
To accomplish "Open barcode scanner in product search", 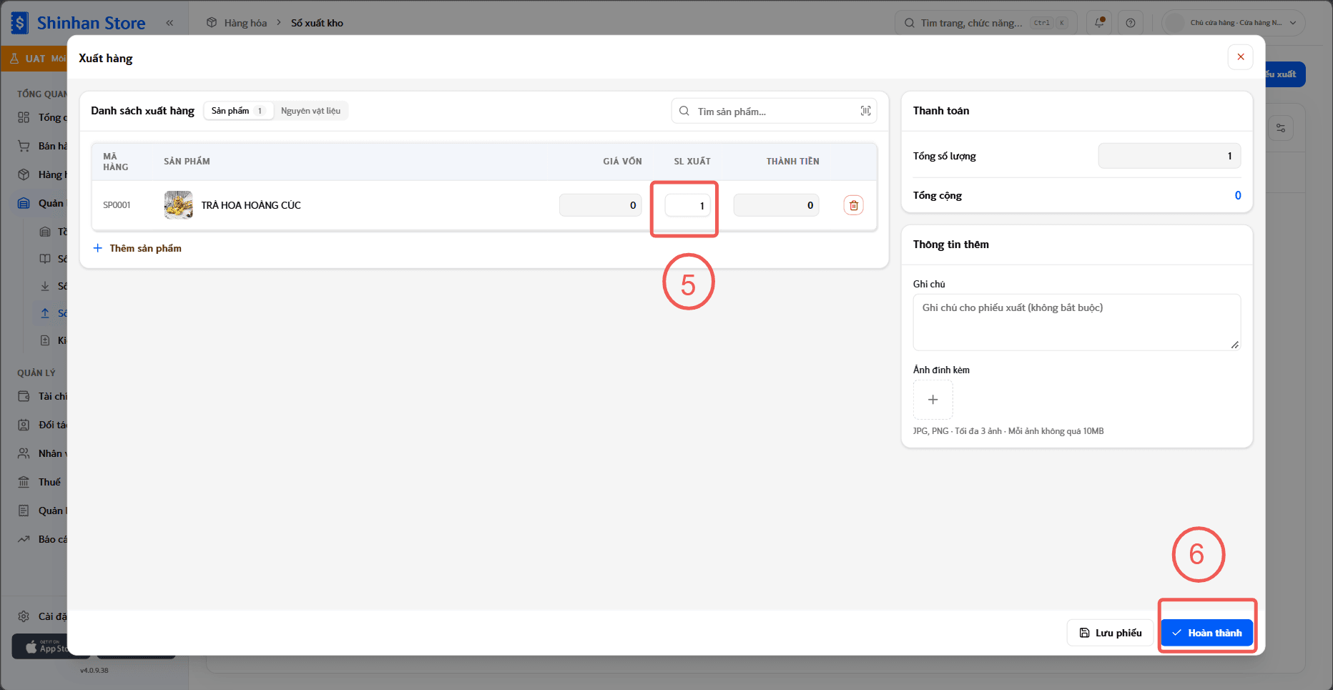I will coord(865,111).
